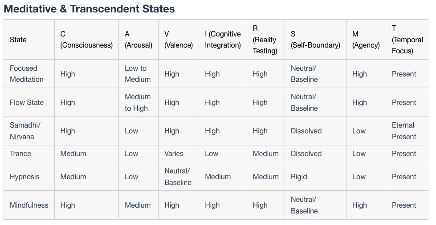This screenshot has width=436, height=225.
Task: Select the Hypnosis row label
Action: 24,177
